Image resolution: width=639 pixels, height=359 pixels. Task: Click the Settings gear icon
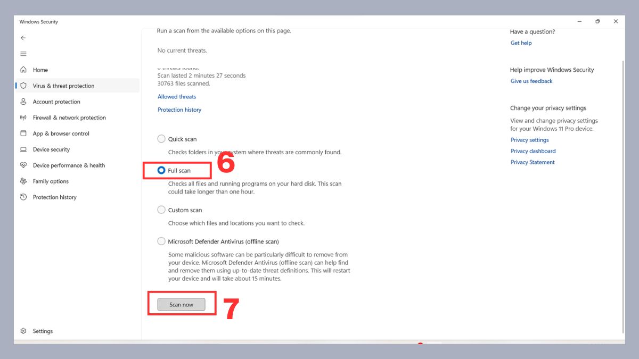coord(23,331)
